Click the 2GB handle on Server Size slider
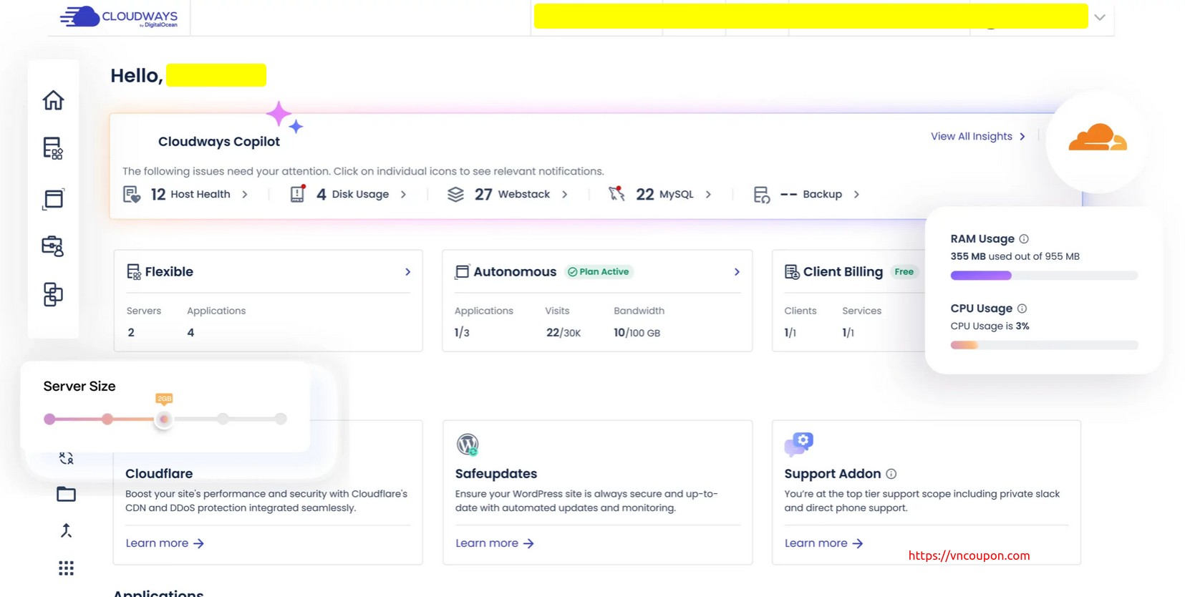The height and width of the screenshot is (597, 1185). pos(164,419)
